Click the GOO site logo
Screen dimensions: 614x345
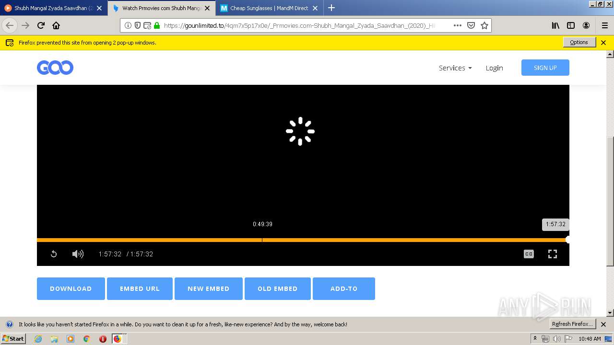pos(55,68)
